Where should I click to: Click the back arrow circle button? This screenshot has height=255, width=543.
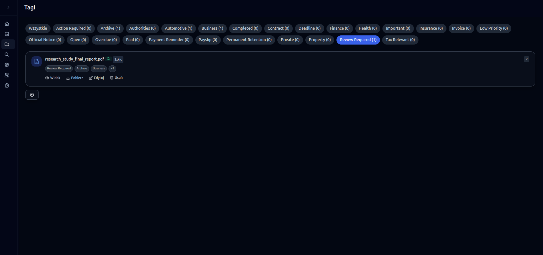(x=32, y=95)
